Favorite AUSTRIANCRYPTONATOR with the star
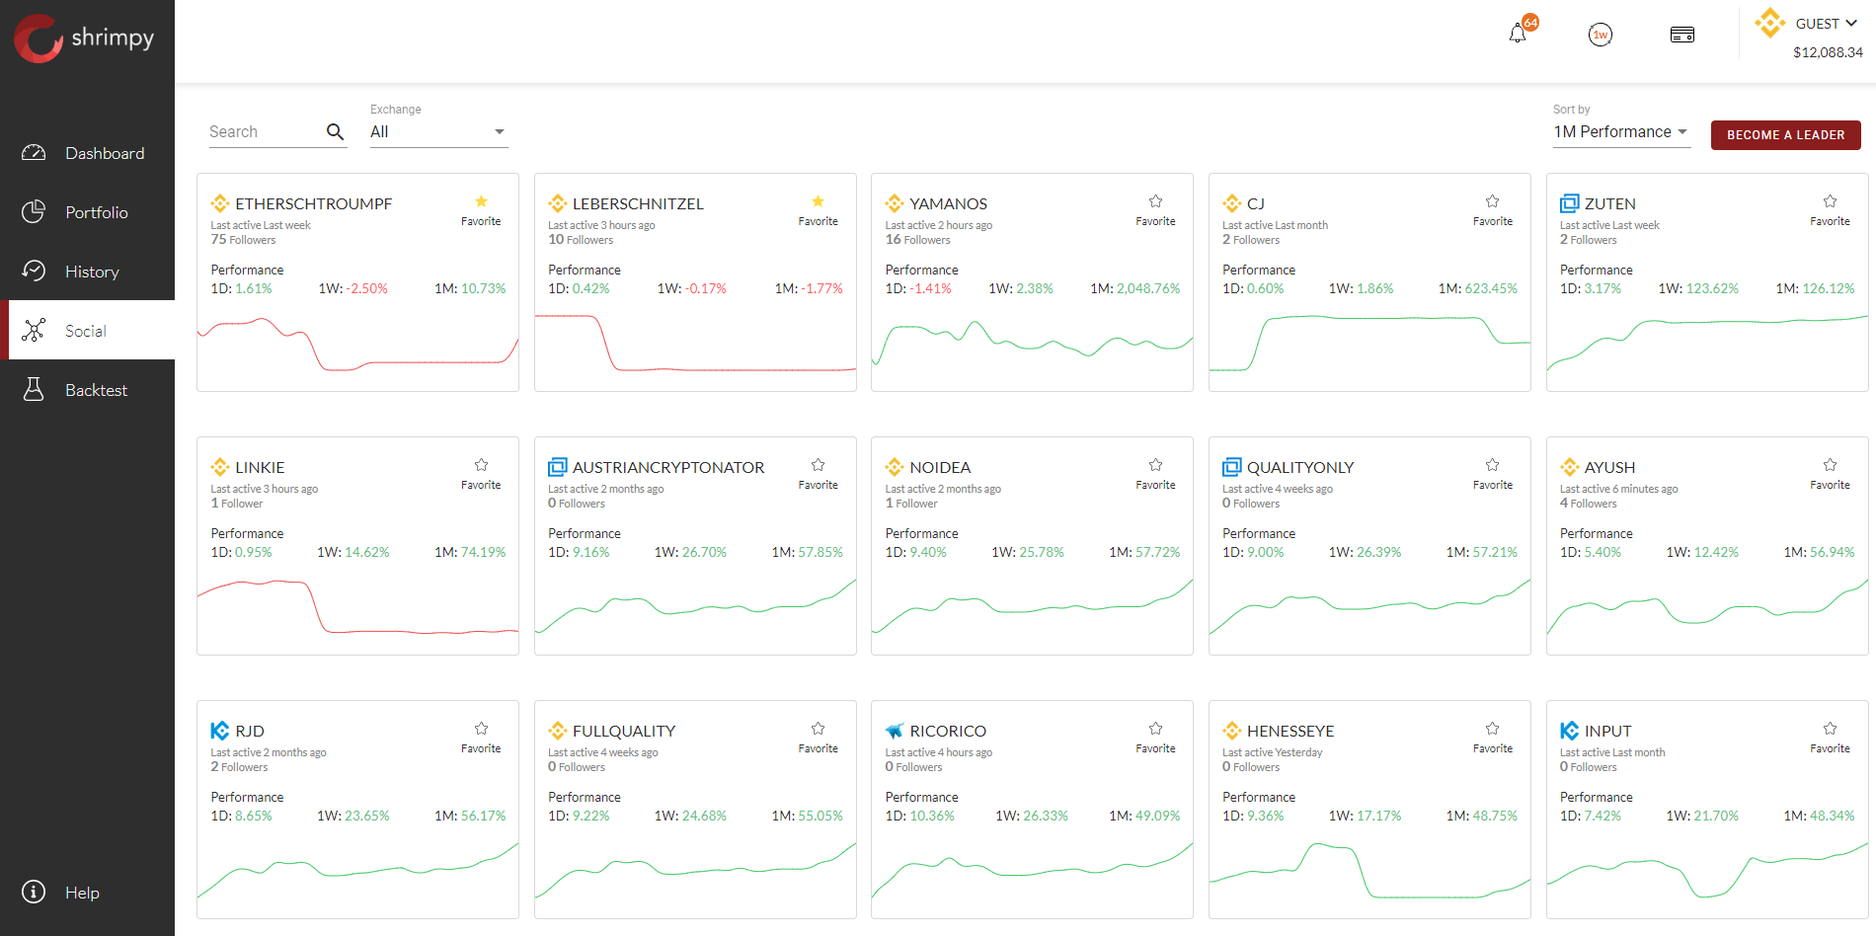This screenshot has height=936, width=1876. (x=818, y=465)
